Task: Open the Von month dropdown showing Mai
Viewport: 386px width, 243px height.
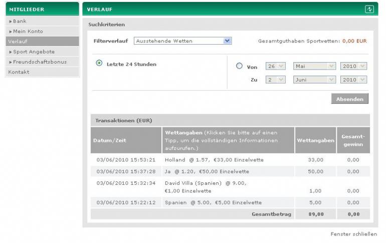Action: (314, 66)
